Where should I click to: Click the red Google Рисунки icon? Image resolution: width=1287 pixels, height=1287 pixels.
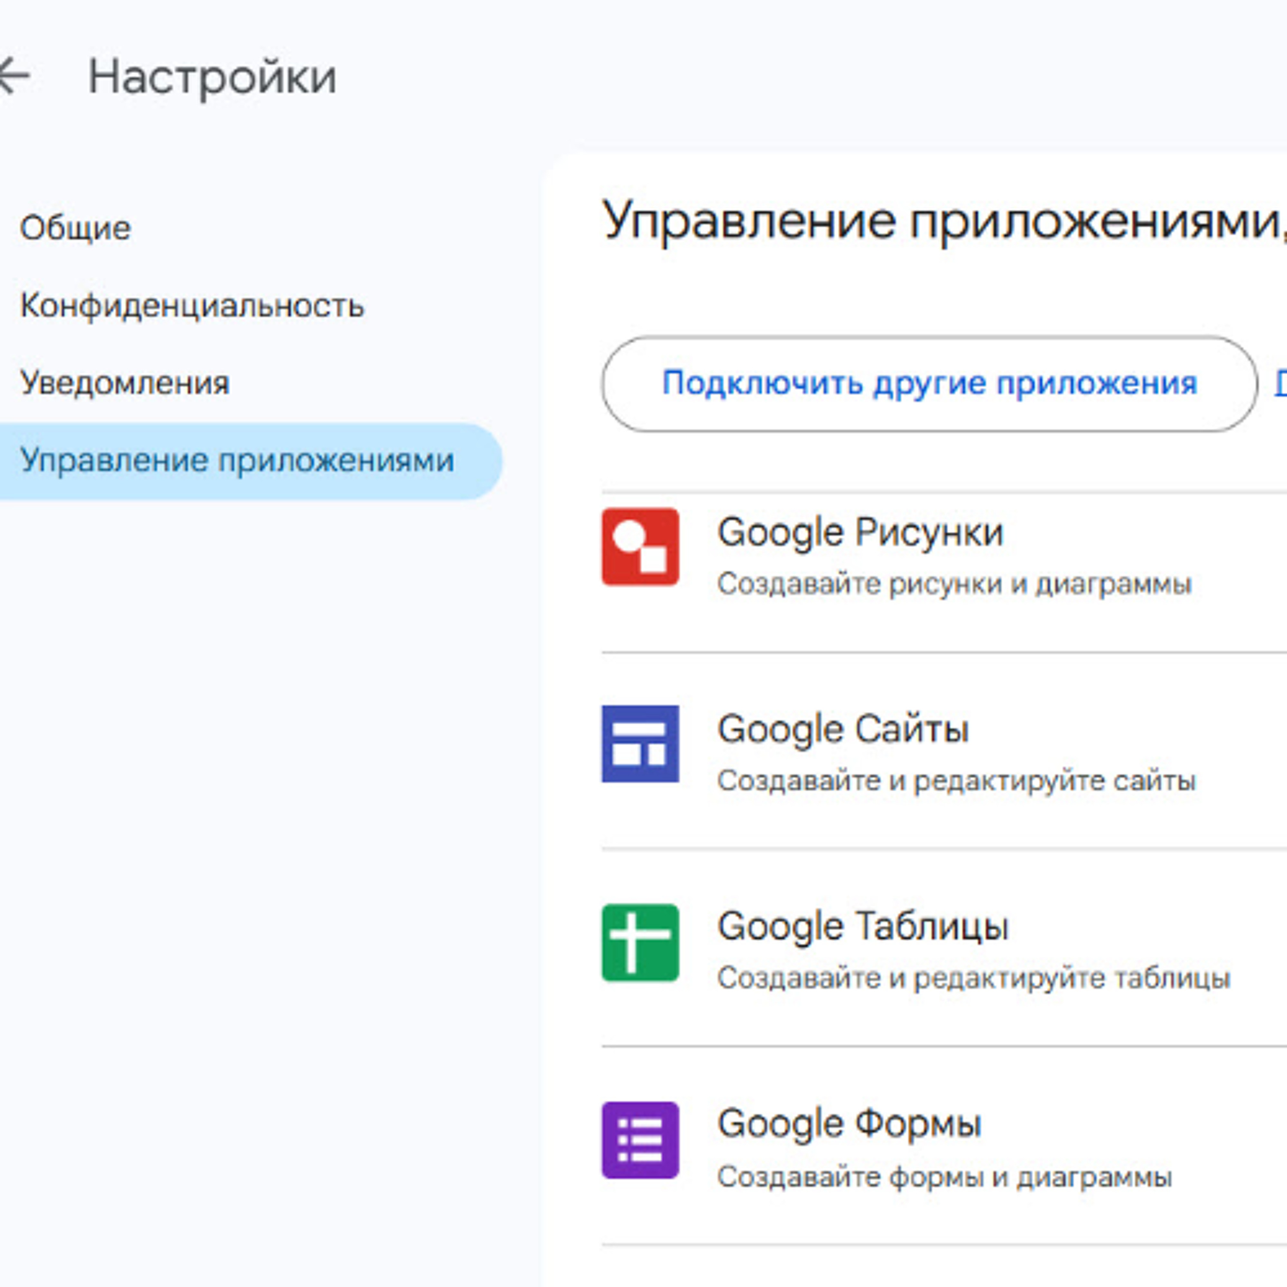pyautogui.click(x=640, y=546)
